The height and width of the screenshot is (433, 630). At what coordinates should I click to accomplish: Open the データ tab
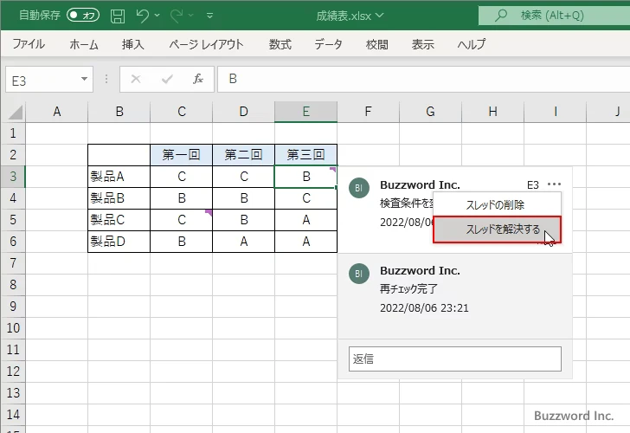point(328,44)
